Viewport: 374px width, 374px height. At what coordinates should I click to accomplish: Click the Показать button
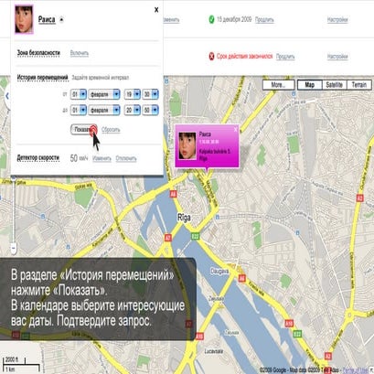pos(83,130)
